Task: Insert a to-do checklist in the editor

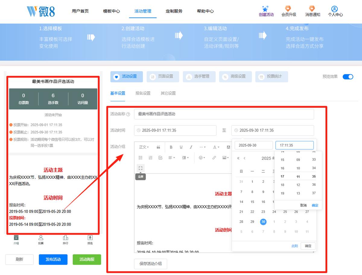Action: click(160, 158)
